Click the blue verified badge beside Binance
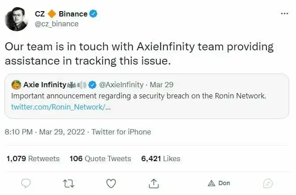Viewport: 296px width, 195px height. pyautogui.click(x=93, y=14)
